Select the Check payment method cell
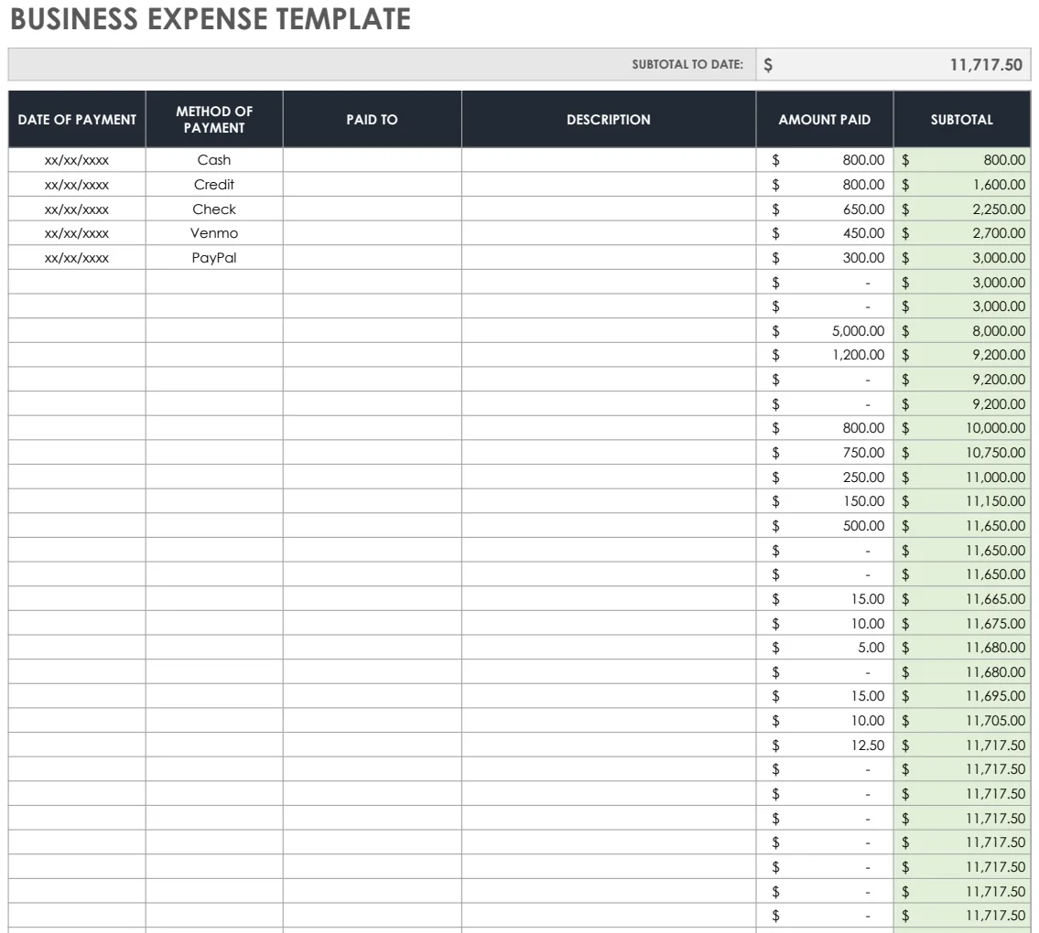1039x933 pixels. coord(214,209)
